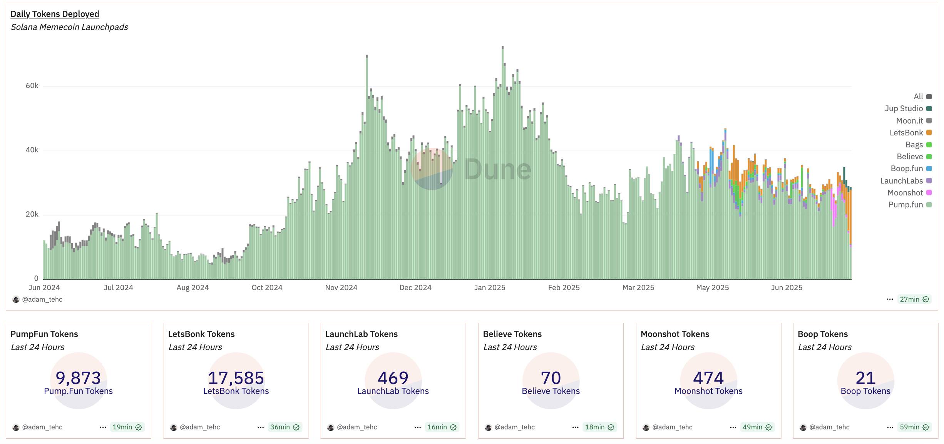Toggle the Jup Studio legend swatch
The height and width of the screenshot is (444, 944).
point(929,108)
